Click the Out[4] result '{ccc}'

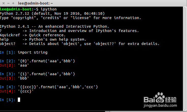[26, 91]
